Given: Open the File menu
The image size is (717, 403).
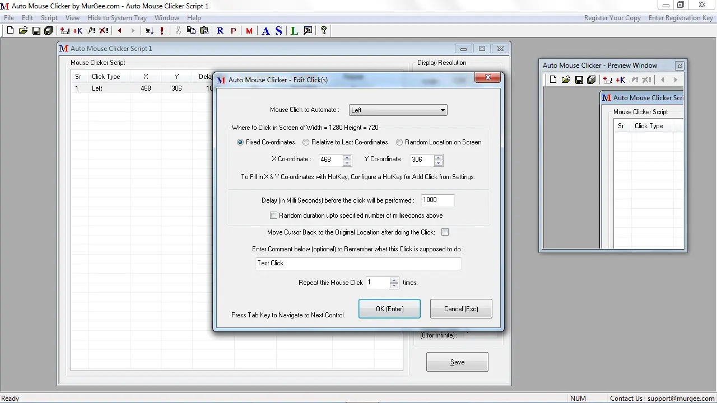Looking at the screenshot, I should 9,18.
